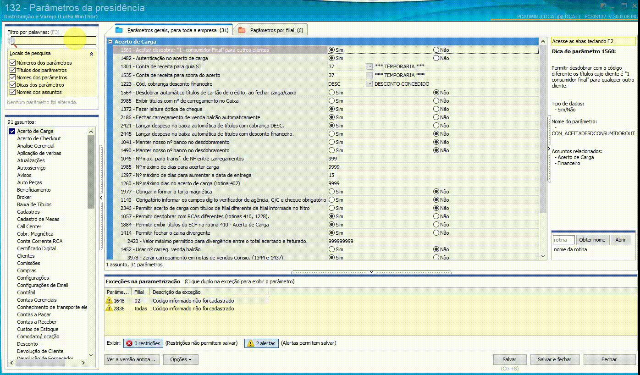640x375 pixels.
Task: Toggle the 0 restrições filter button
Action: tap(143, 343)
